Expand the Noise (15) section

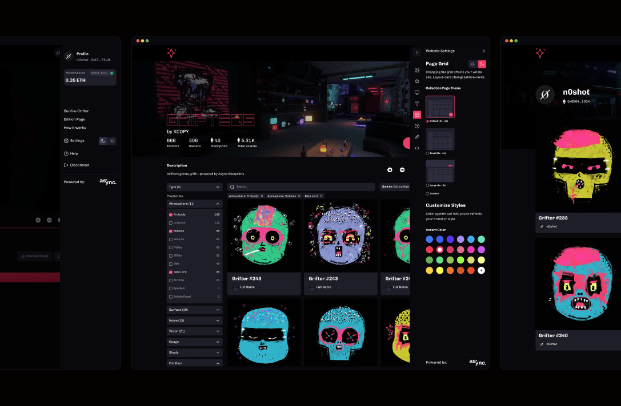click(194, 320)
